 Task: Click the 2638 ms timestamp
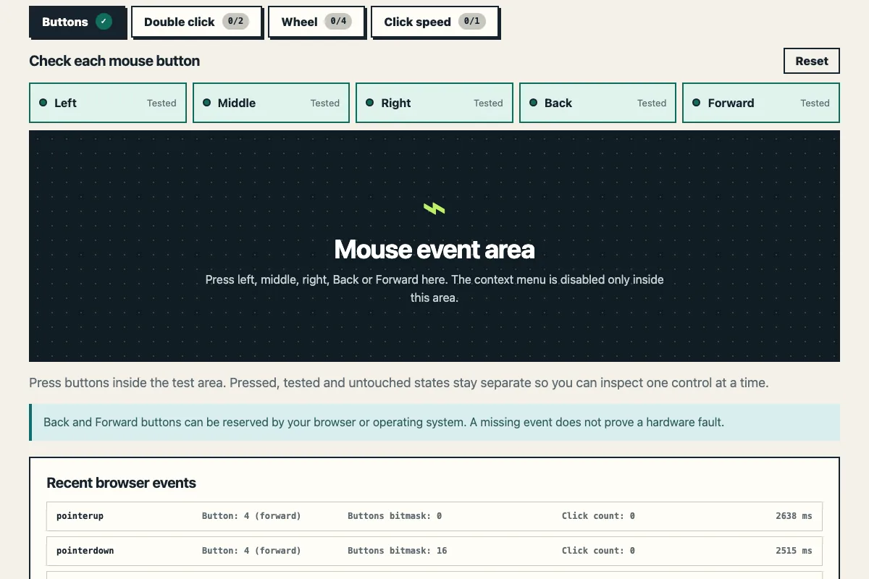(x=794, y=516)
